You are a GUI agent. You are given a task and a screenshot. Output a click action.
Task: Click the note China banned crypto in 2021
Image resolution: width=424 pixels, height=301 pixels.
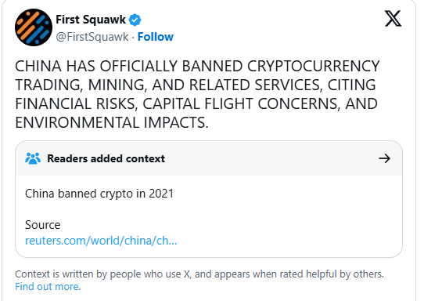pos(99,194)
